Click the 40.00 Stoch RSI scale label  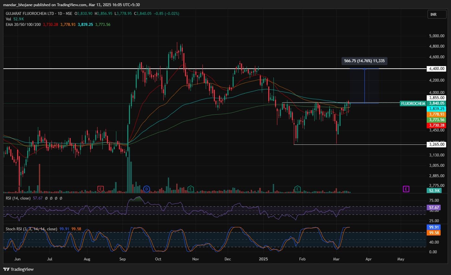pyautogui.click(x=434, y=242)
